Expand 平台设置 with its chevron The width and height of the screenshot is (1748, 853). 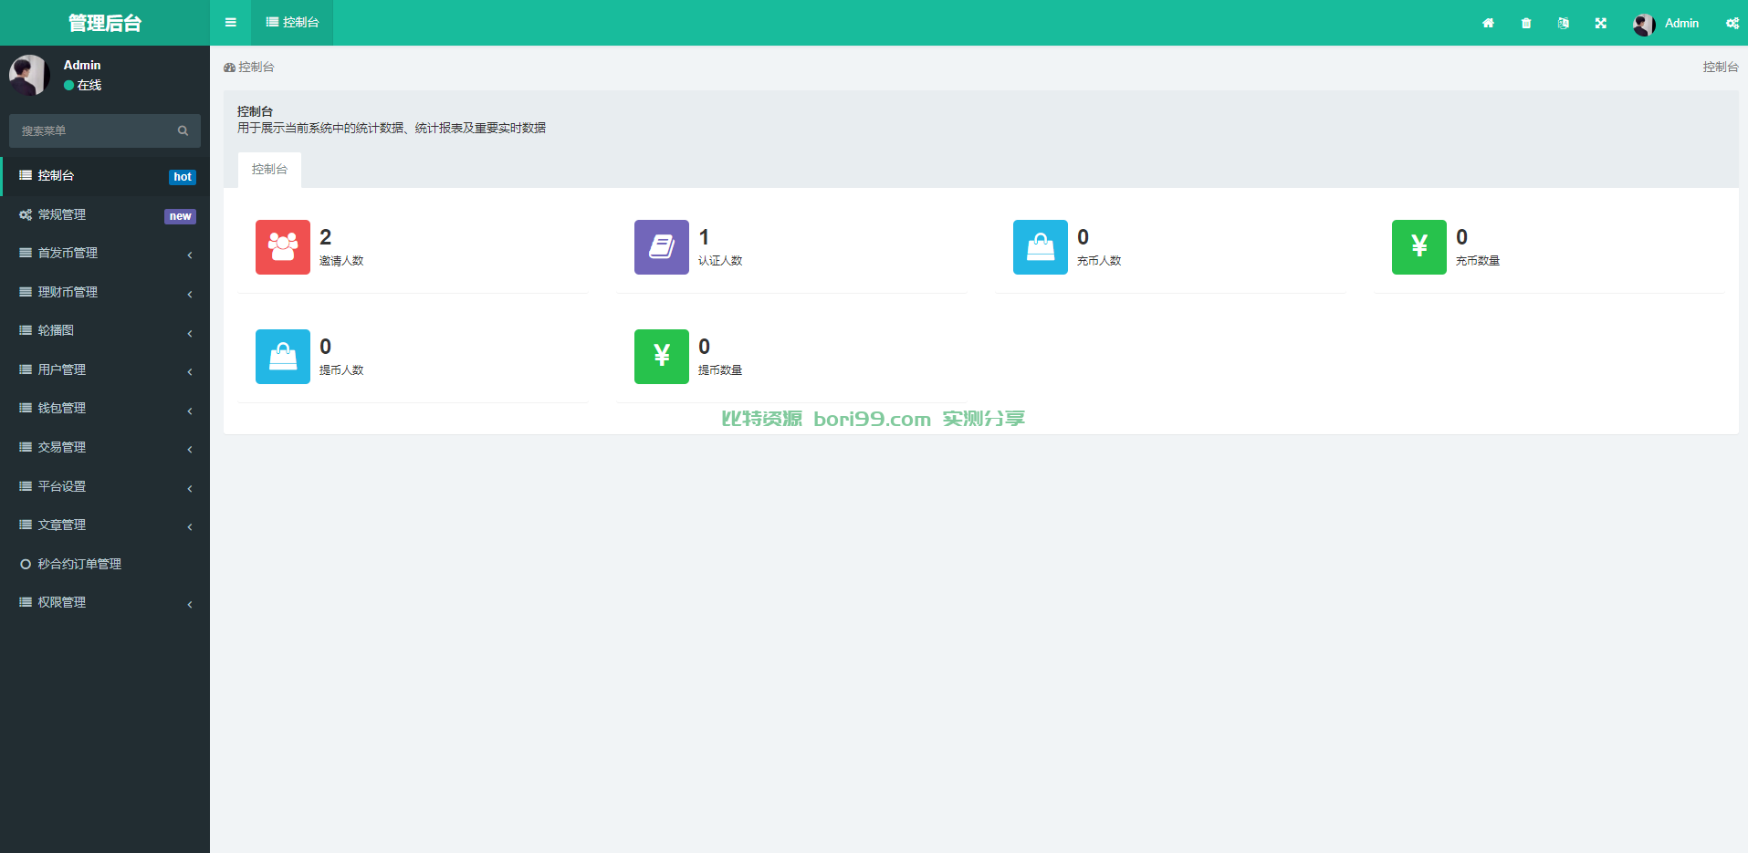click(x=190, y=488)
